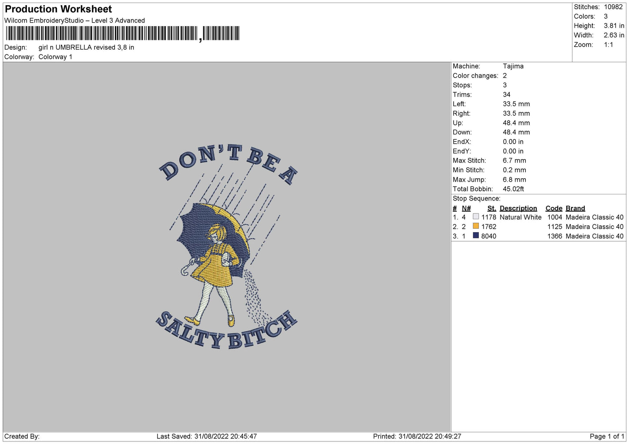Click the Natural White color swatch
Screen dimensions: 629x444
[x=476, y=217]
